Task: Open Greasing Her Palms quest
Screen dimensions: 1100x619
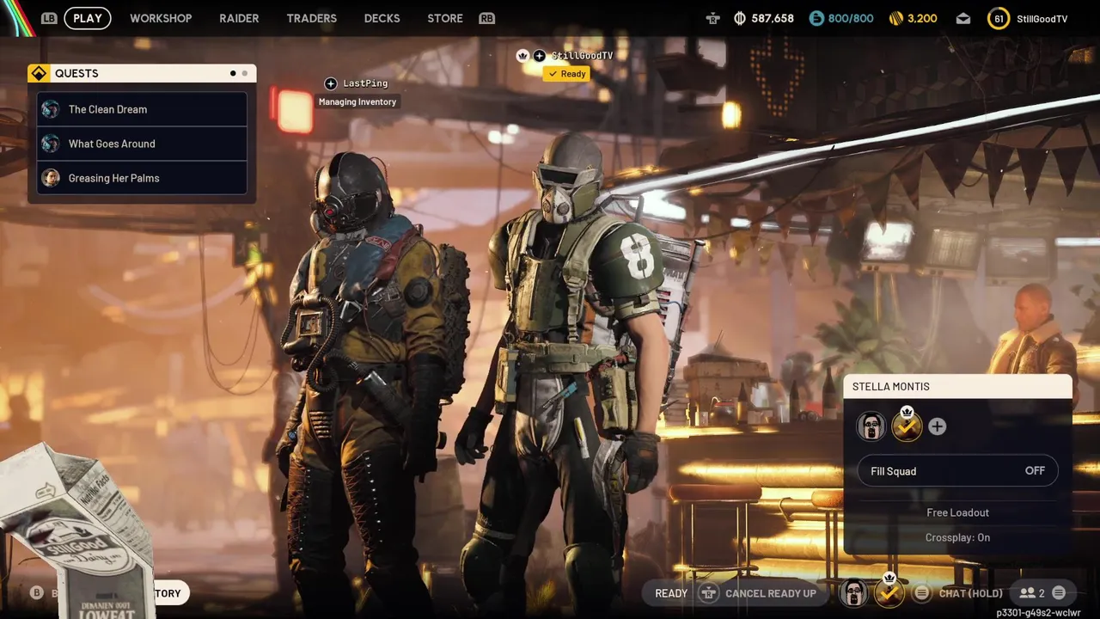Action: 142,178
